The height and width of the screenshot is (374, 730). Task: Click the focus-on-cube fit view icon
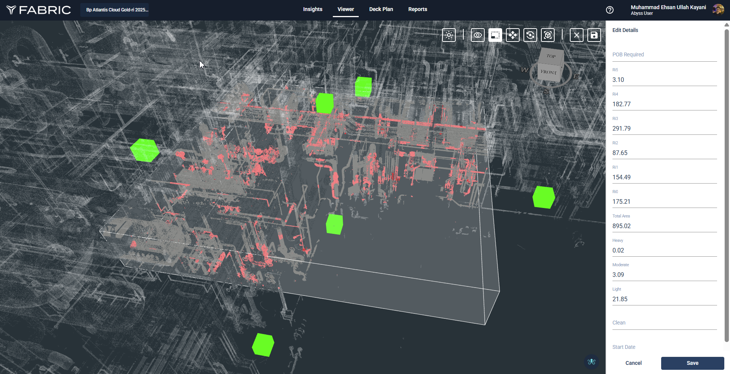coord(547,35)
